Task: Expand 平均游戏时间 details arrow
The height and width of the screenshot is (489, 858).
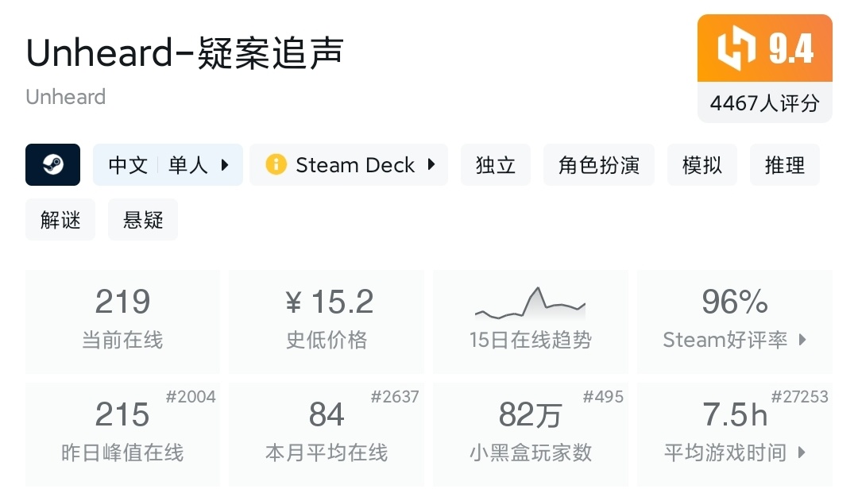Action: (802, 452)
